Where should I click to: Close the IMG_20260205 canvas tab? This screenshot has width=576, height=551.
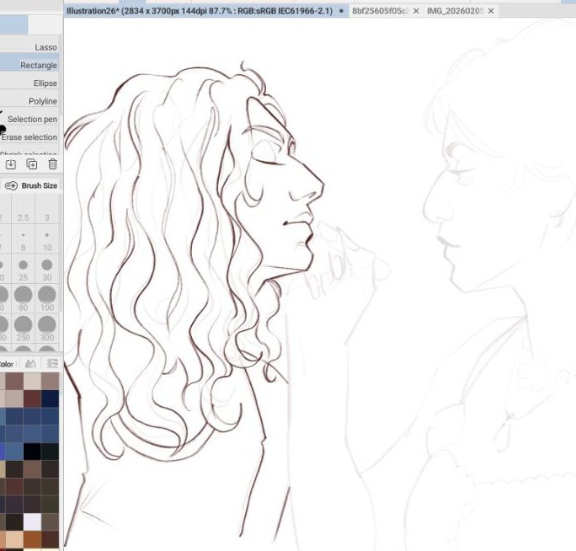(x=491, y=11)
